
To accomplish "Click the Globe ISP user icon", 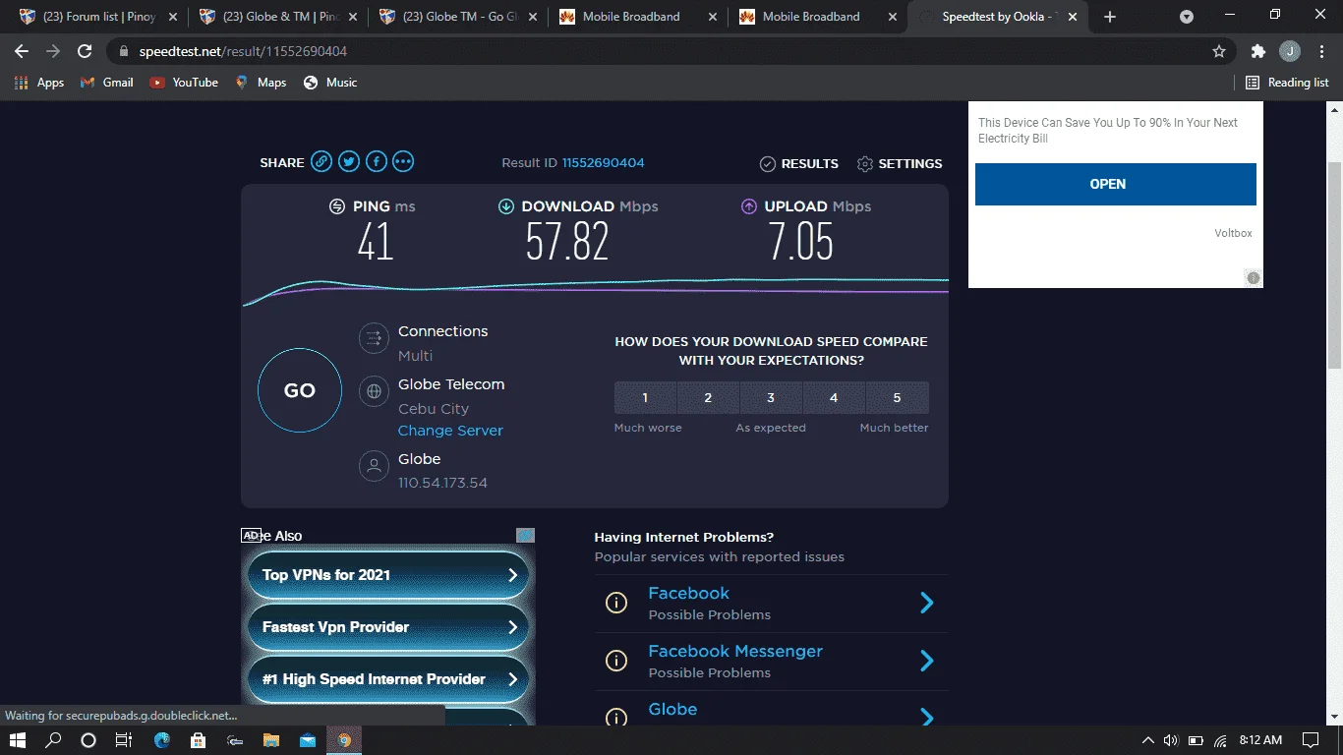I will click(x=374, y=466).
